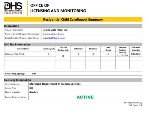Click the Quarterly inspection type value
The image size is (147, 113).
tap(34, 92)
